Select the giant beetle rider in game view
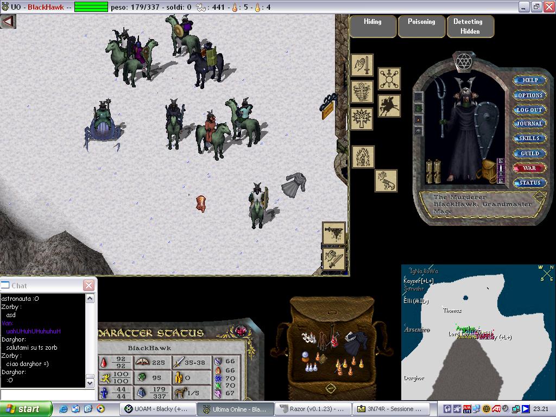The image size is (556, 417). click(x=103, y=124)
